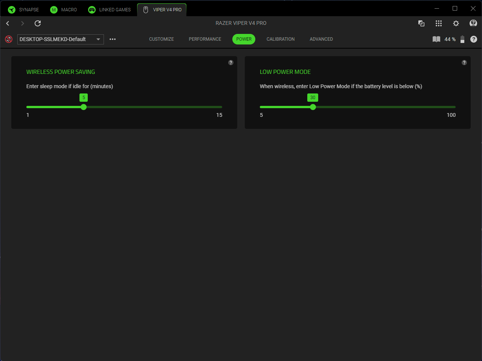Viewport: 482px width, 361px height.
Task: Click the sleep mode idle slider handle
Action: click(84, 107)
